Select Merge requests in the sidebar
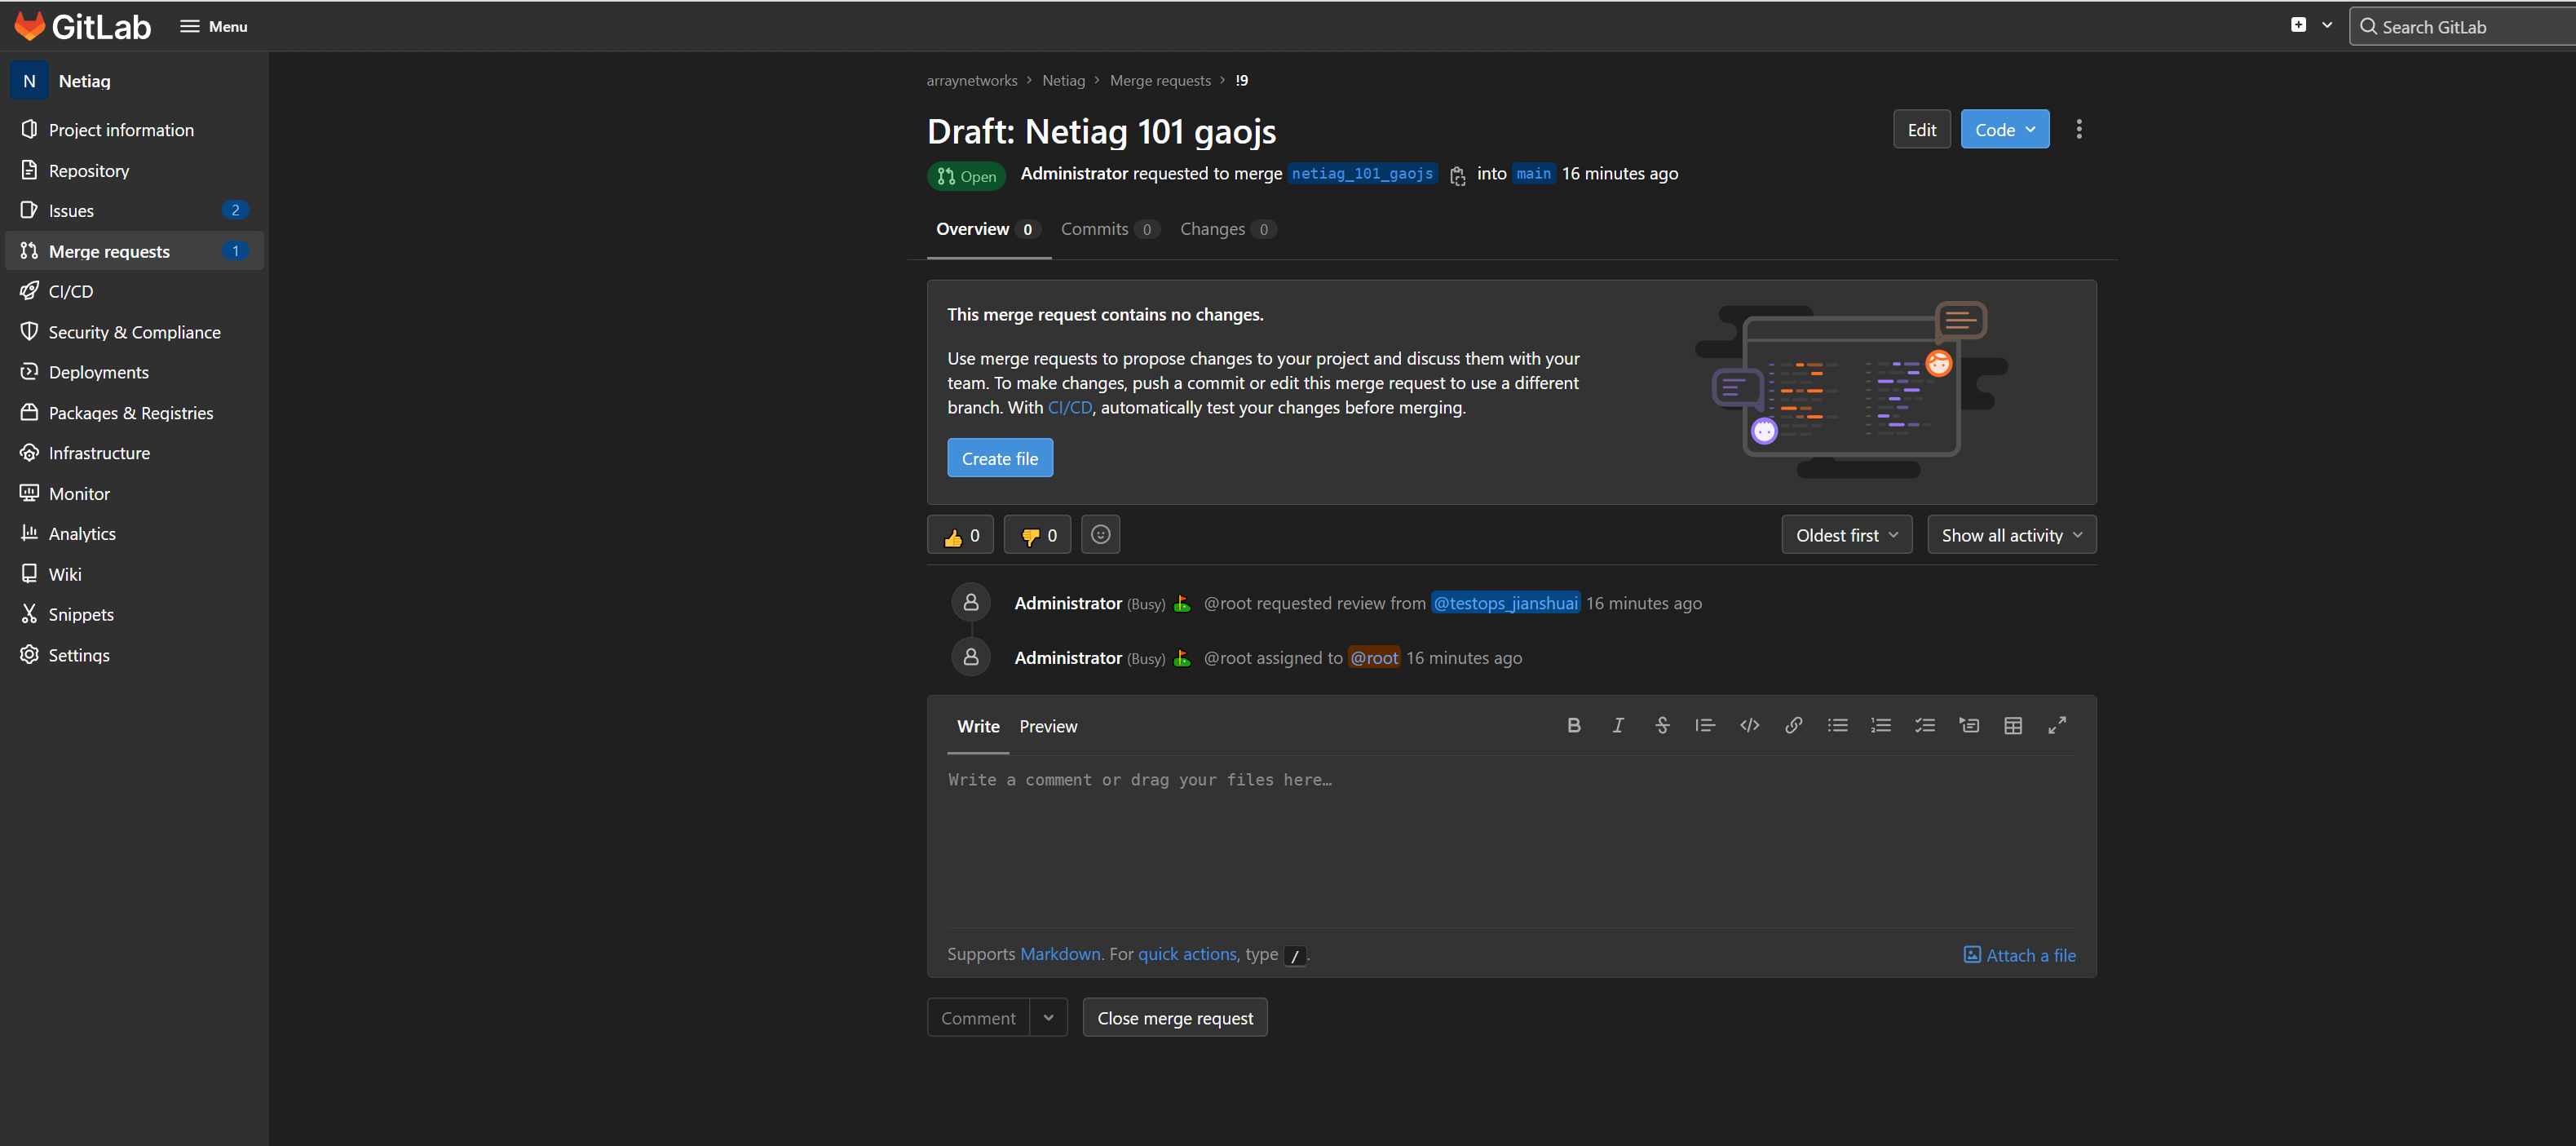 134,251
